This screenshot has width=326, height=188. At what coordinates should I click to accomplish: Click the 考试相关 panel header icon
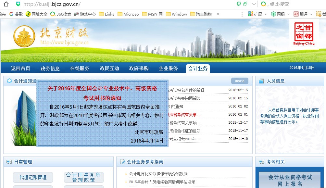(262, 162)
